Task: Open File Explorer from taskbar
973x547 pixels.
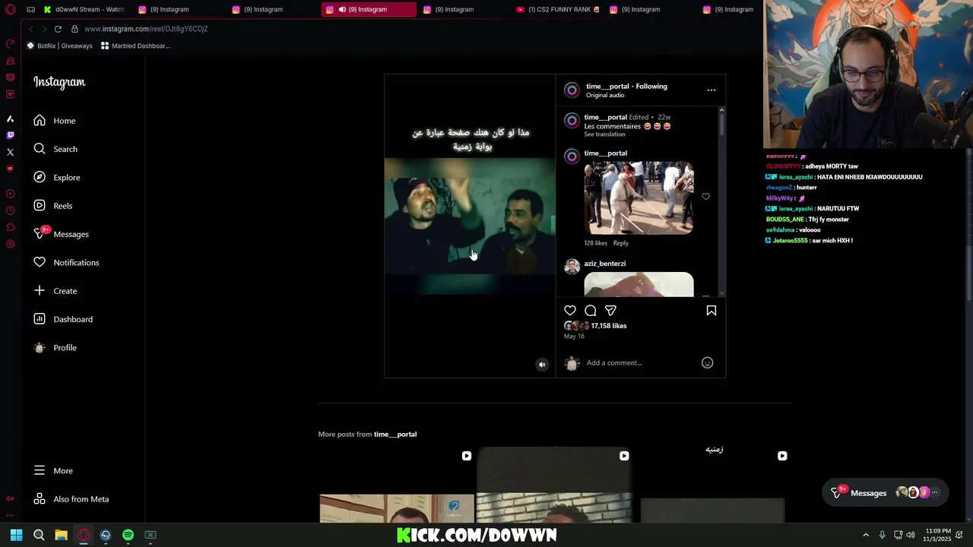Action: (x=61, y=535)
